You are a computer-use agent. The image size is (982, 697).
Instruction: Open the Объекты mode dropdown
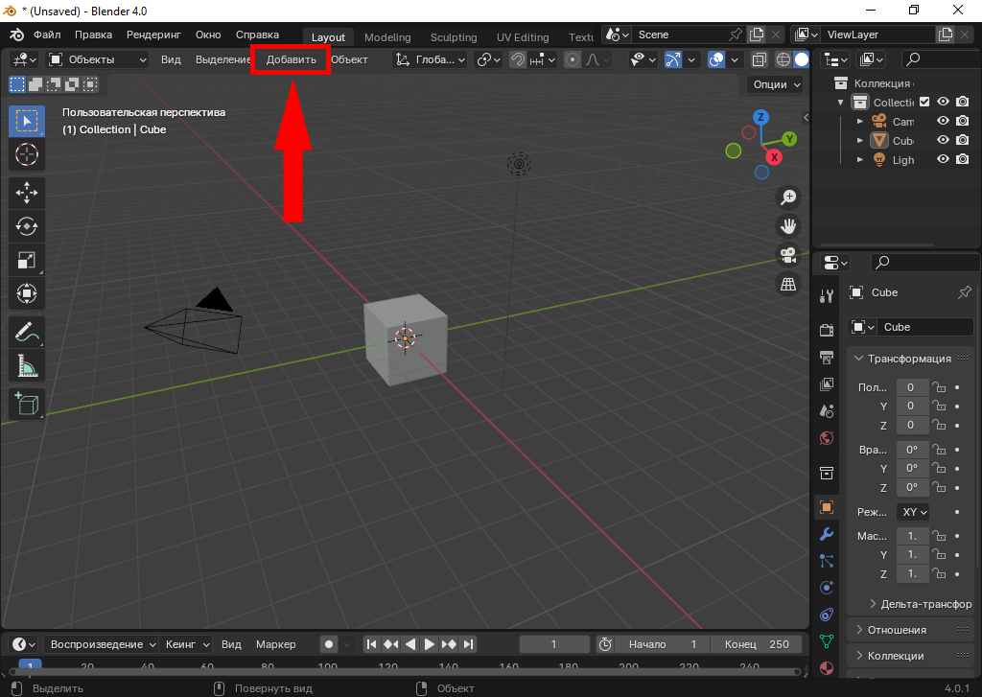click(97, 59)
